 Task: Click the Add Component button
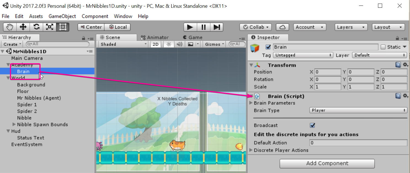coord(327,164)
